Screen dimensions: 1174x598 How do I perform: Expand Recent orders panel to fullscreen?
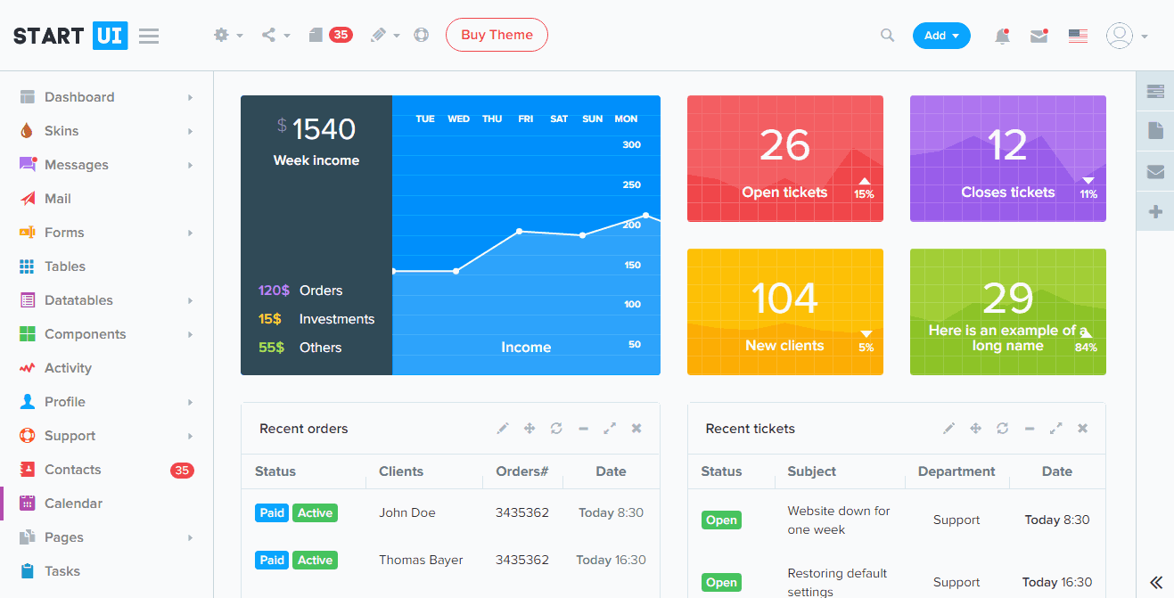pos(610,428)
